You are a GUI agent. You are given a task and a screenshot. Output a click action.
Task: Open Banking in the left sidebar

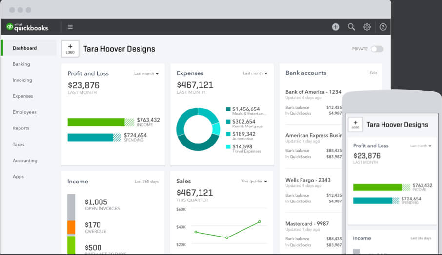pos(21,64)
